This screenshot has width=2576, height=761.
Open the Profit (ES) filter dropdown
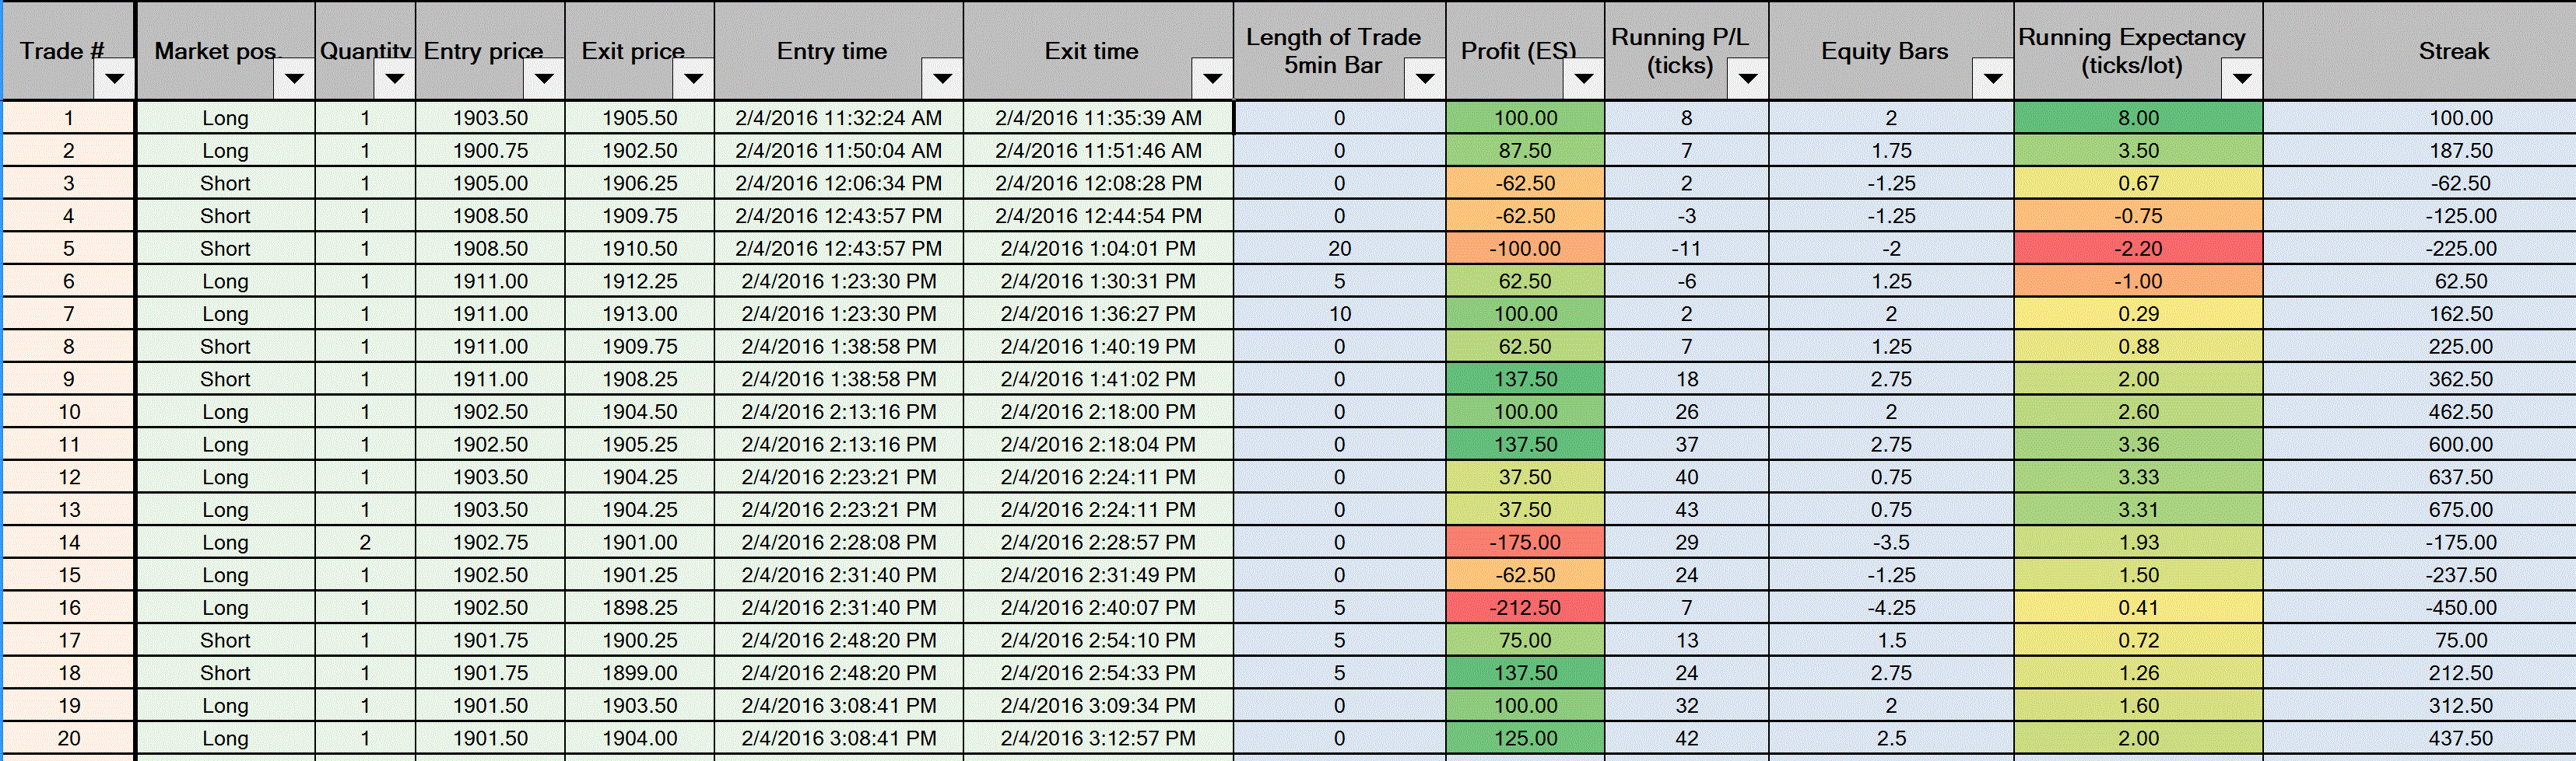(1584, 78)
